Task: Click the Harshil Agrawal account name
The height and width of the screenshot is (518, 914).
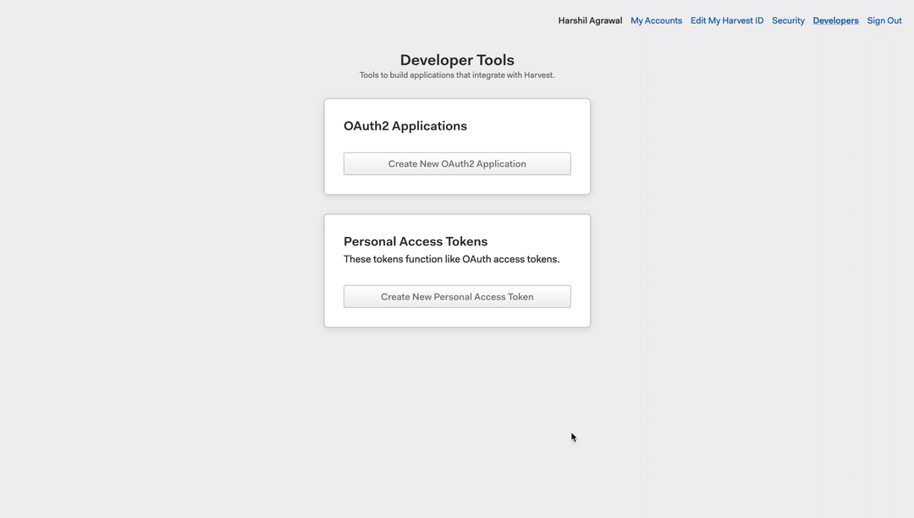Action: (x=589, y=20)
